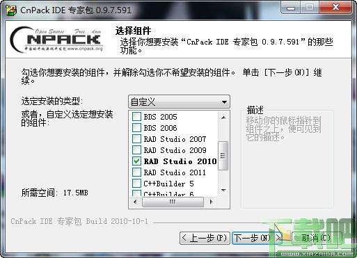This screenshot has height=258, width=357.
Task: Tick the RAD Studio 2007 checkbox
Action: click(x=136, y=138)
